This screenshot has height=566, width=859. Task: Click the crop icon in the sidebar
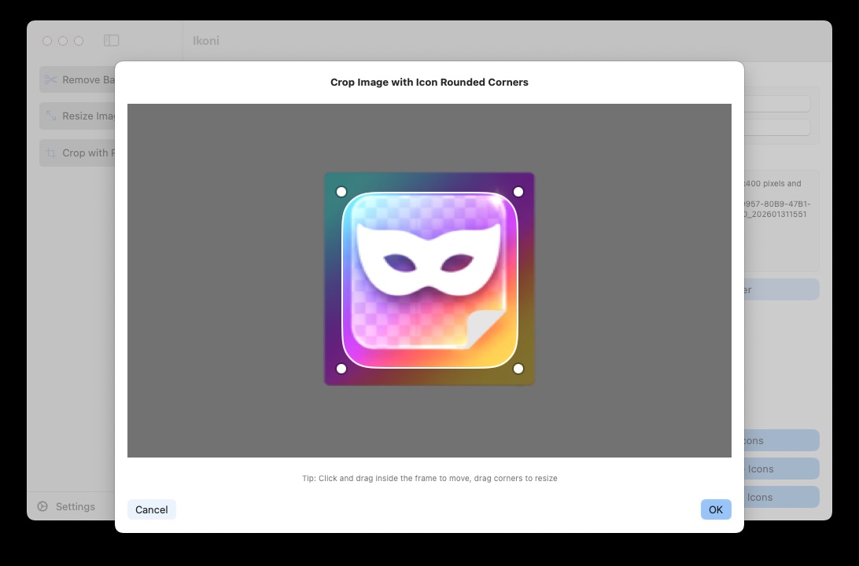(x=51, y=153)
